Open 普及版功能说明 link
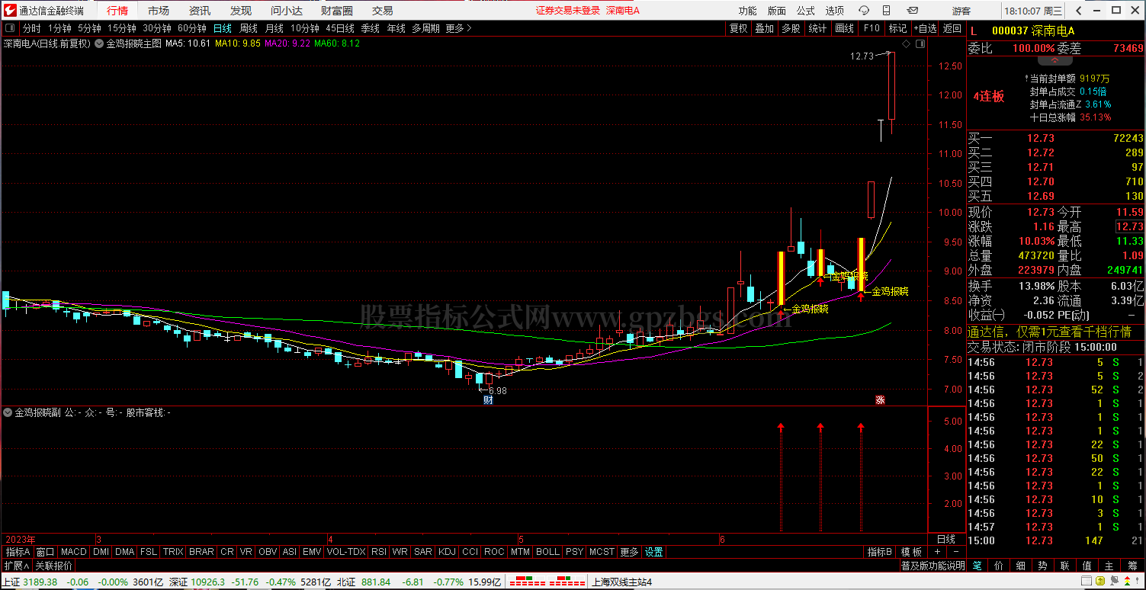Viewport: 1146px width, 590px height. 933,566
